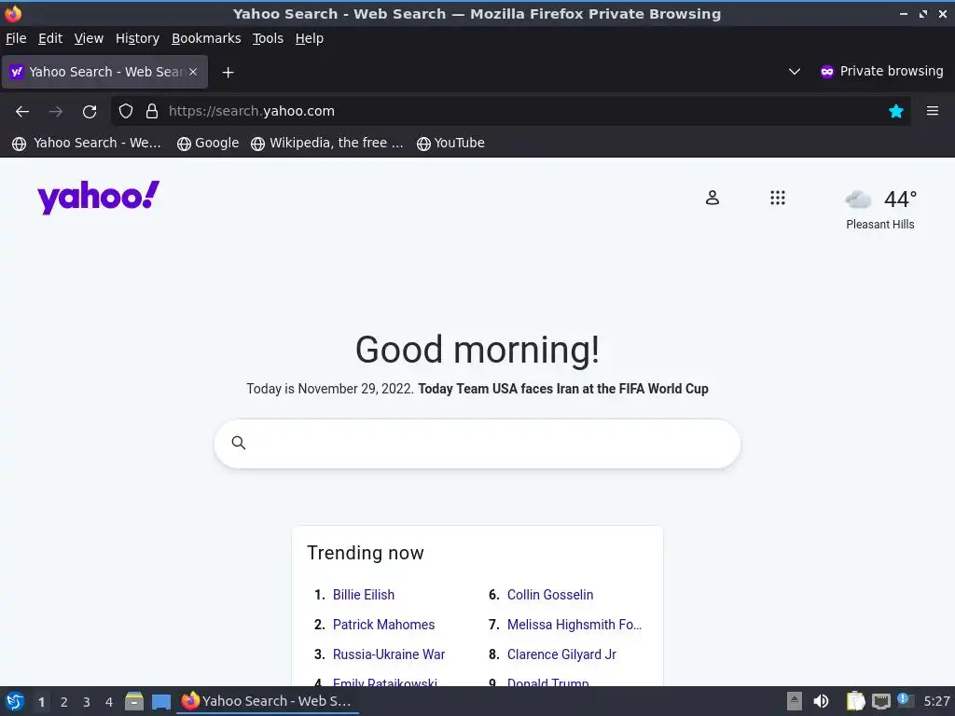955x716 pixels.
Task: Open the Wikipedia bookmark
Action: point(327,143)
